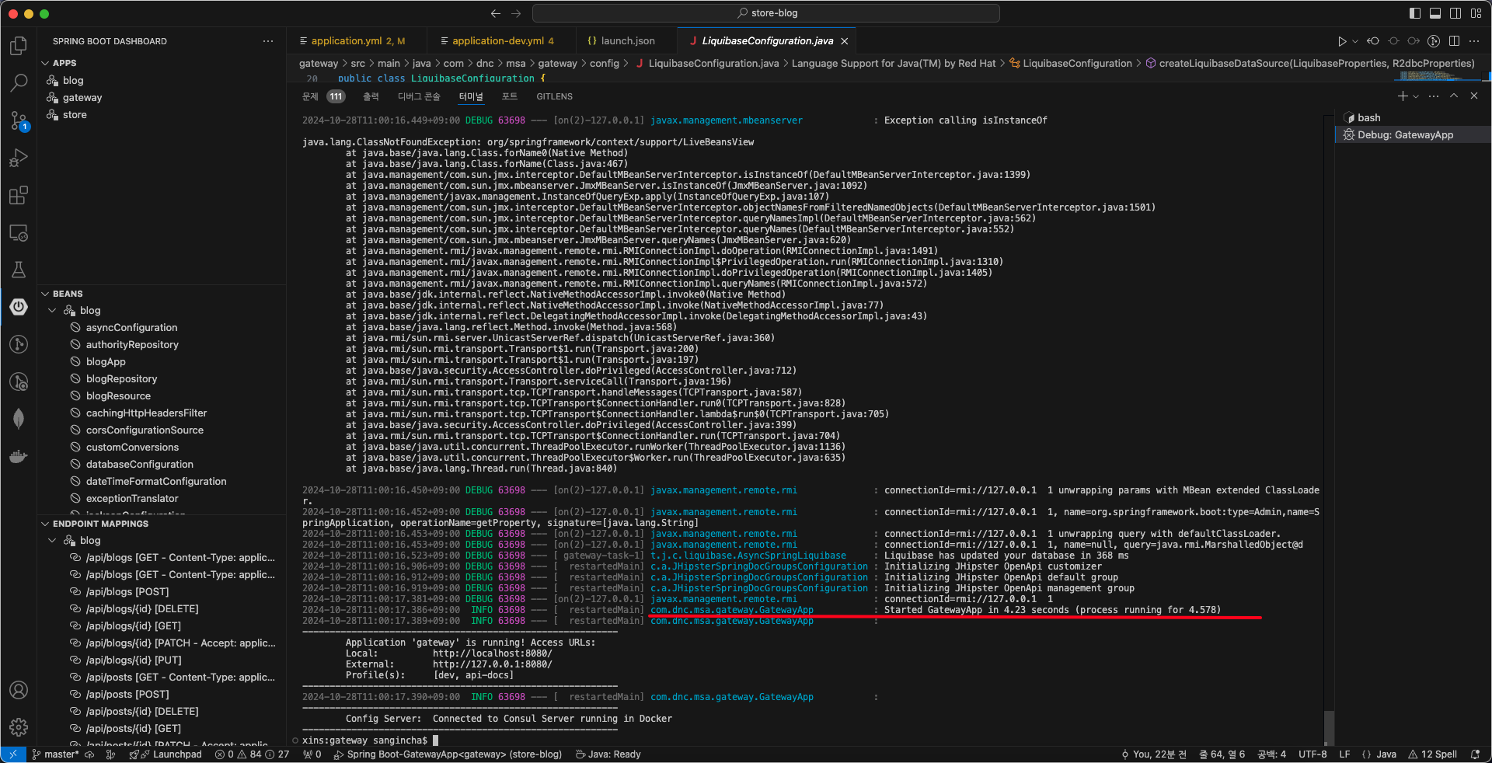Select the store app in APPS list

pyautogui.click(x=75, y=115)
